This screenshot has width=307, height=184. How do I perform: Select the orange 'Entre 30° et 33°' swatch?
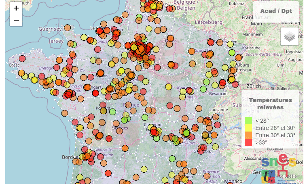click(x=248, y=135)
